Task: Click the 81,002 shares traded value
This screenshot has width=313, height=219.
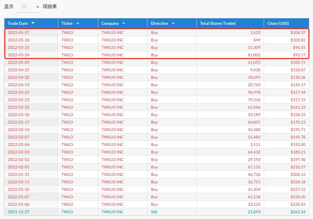Action: 253,55
